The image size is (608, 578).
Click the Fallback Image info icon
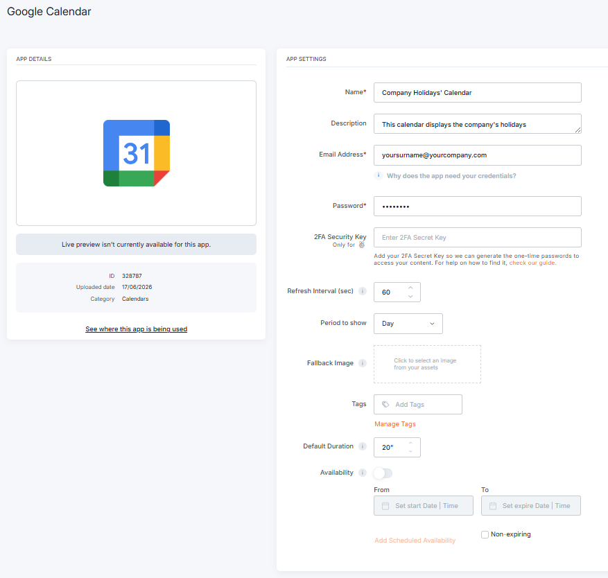[363, 363]
